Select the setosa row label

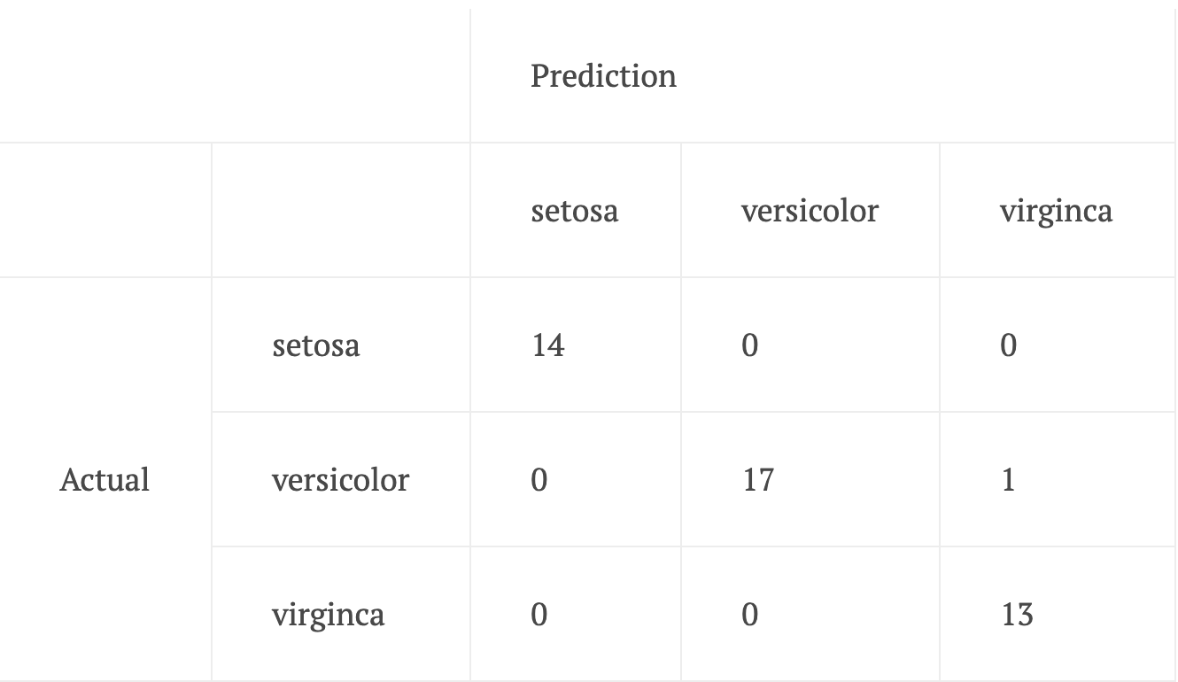coord(316,345)
